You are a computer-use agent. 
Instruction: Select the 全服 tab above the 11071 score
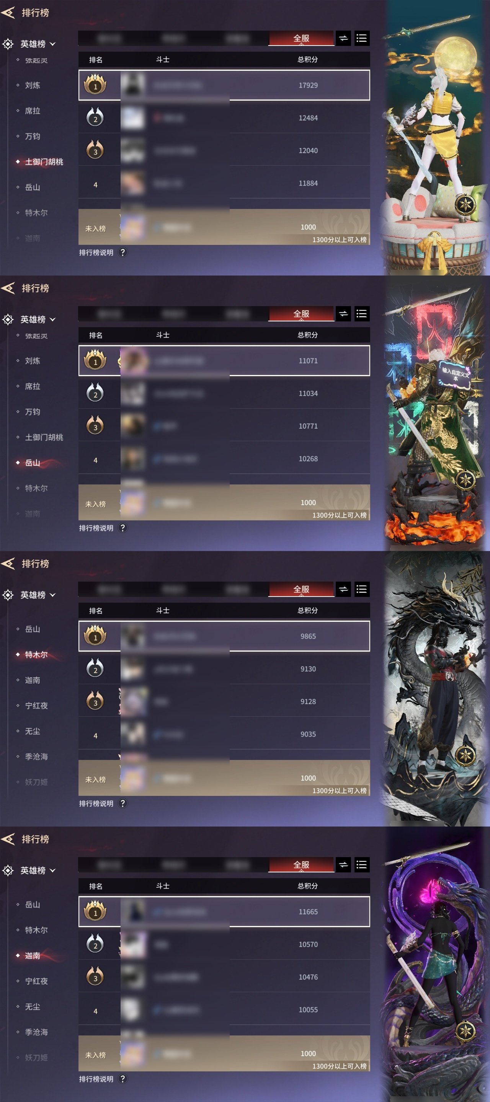click(301, 314)
